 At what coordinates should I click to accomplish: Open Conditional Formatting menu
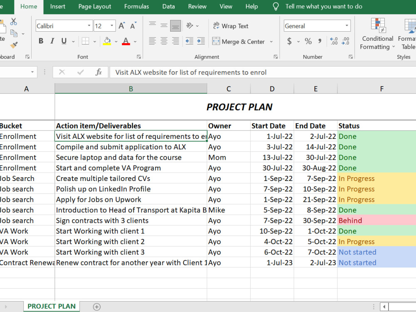tap(378, 34)
